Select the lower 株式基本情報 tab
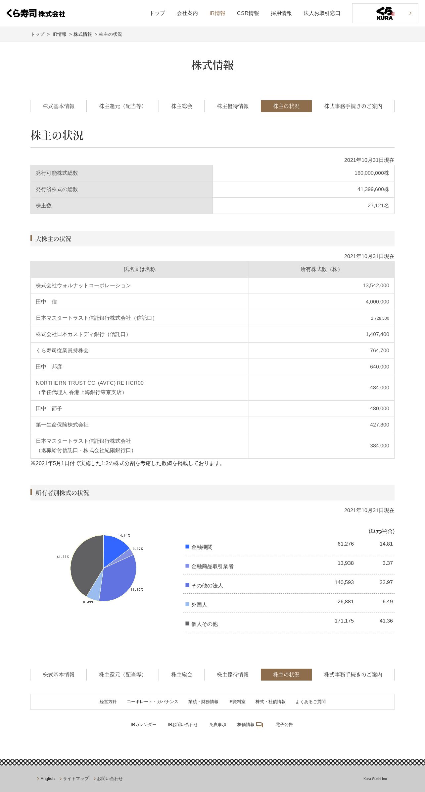Image resolution: width=425 pixels, height=792 pixels. [59, 675]
